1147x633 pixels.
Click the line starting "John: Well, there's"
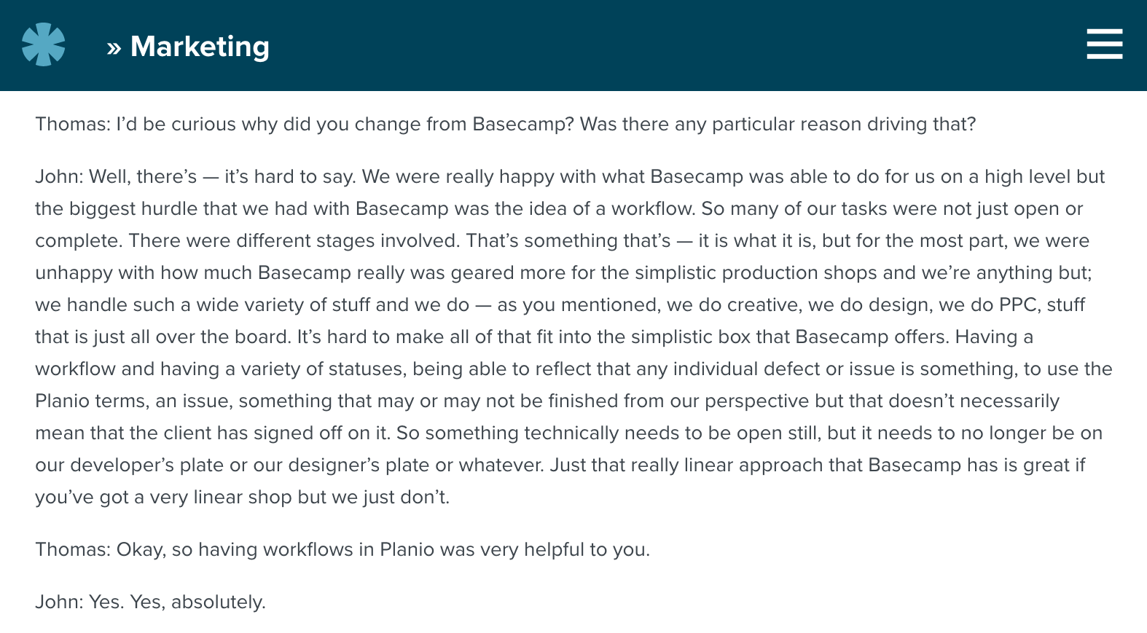(x=570, y=176)
